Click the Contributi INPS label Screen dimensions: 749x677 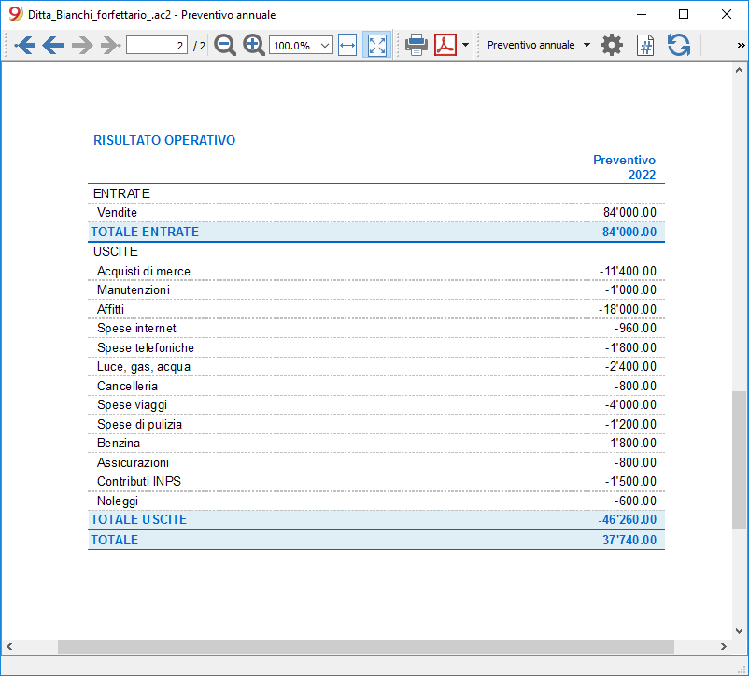[138, 482]
